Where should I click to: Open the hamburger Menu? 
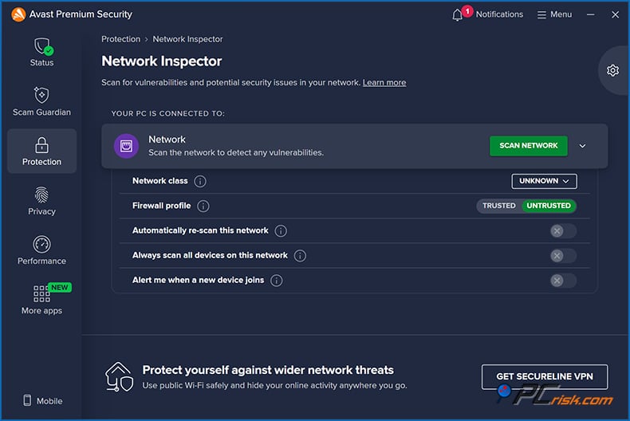[x=554, y=14]
